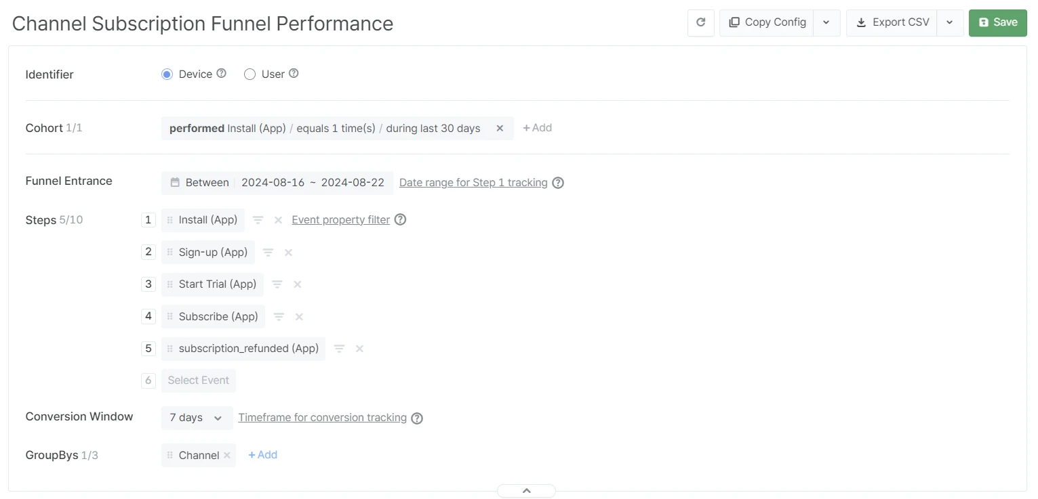
Task: Select the User identifier radio button
Action: pos(249,74)
